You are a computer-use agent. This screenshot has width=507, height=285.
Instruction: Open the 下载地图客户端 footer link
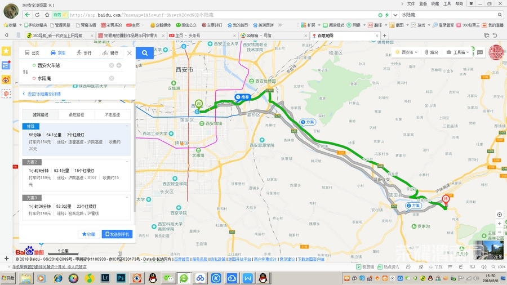(311, 259)
